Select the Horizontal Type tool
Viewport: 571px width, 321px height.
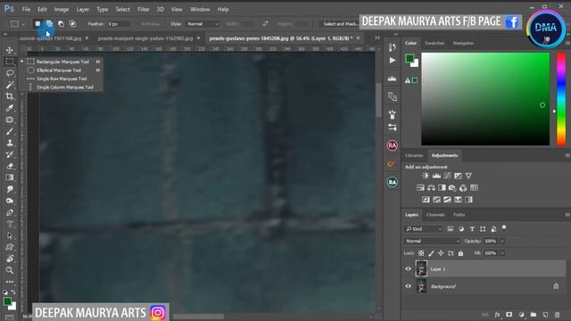click(x=10, y=224)
